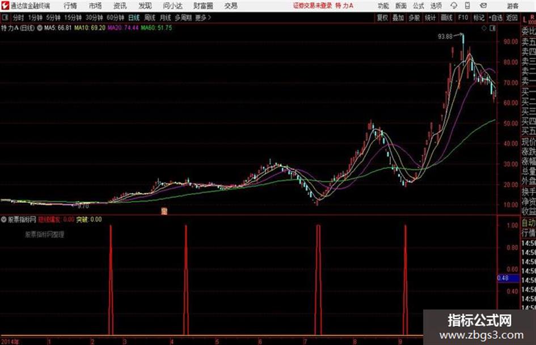Open the 画线 drawing tools
536x345 pixels.
click(x=447, y=18)
